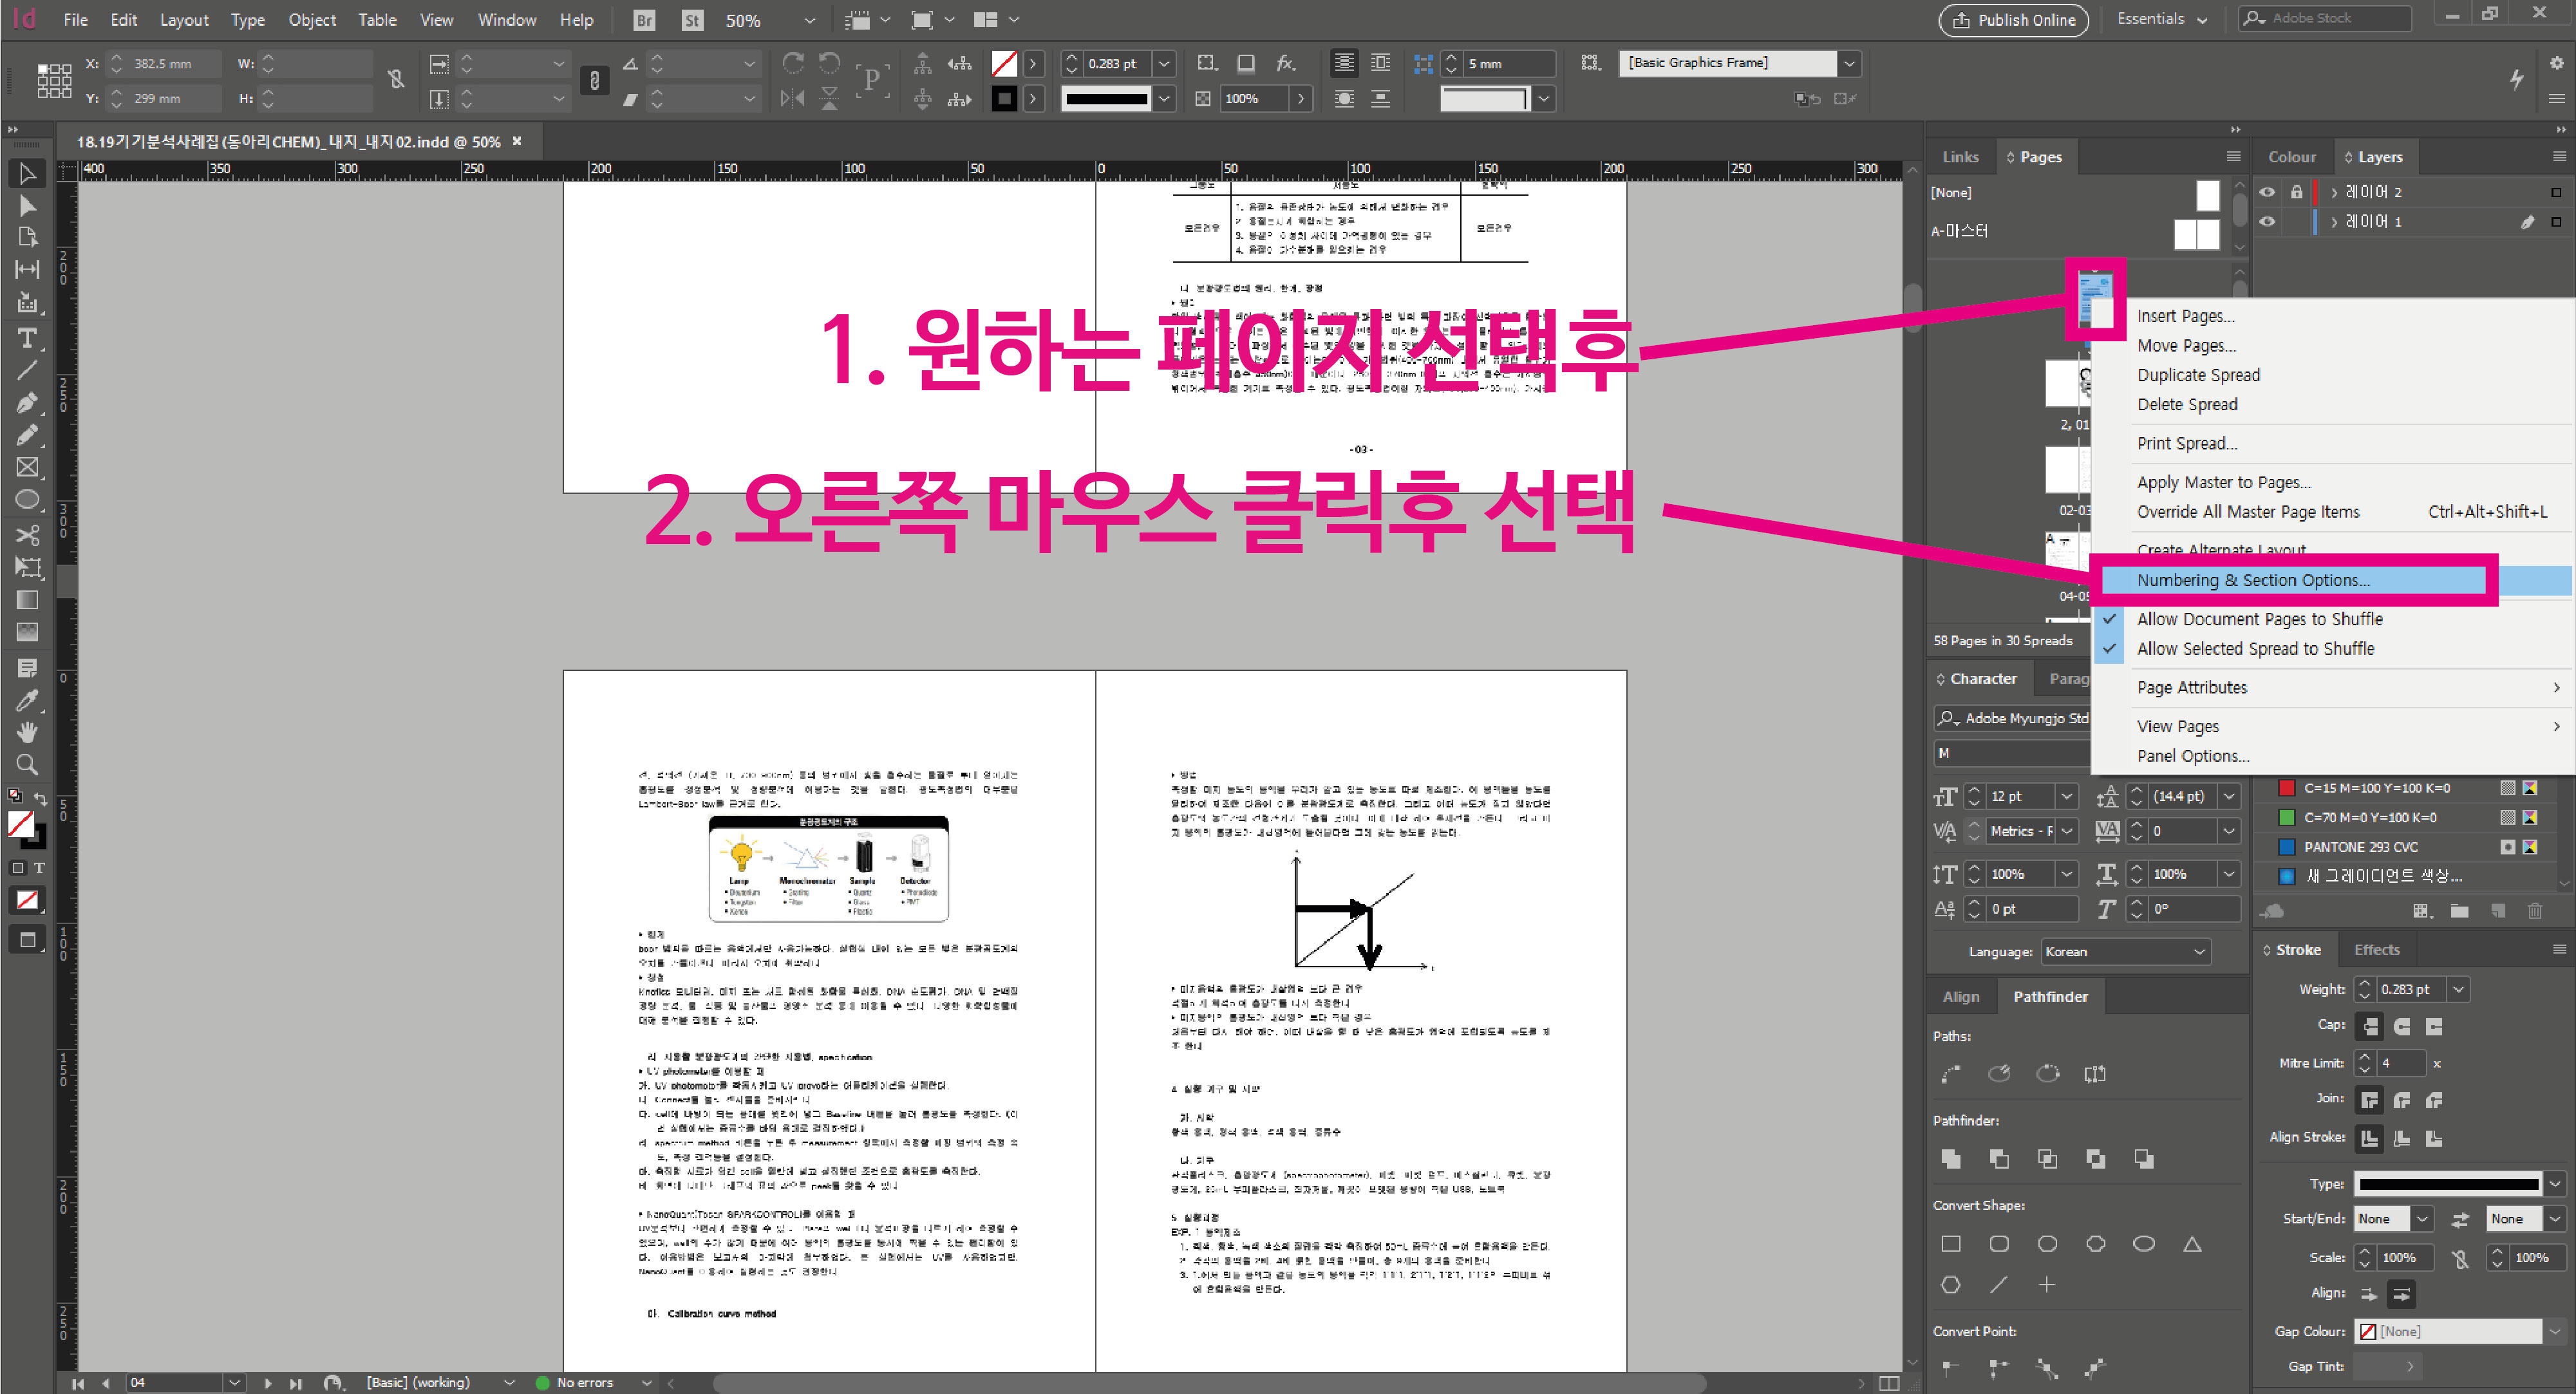The image size is (2576, 1394).
Task: Select the Gap tool
Action: (x=27, y=269)
